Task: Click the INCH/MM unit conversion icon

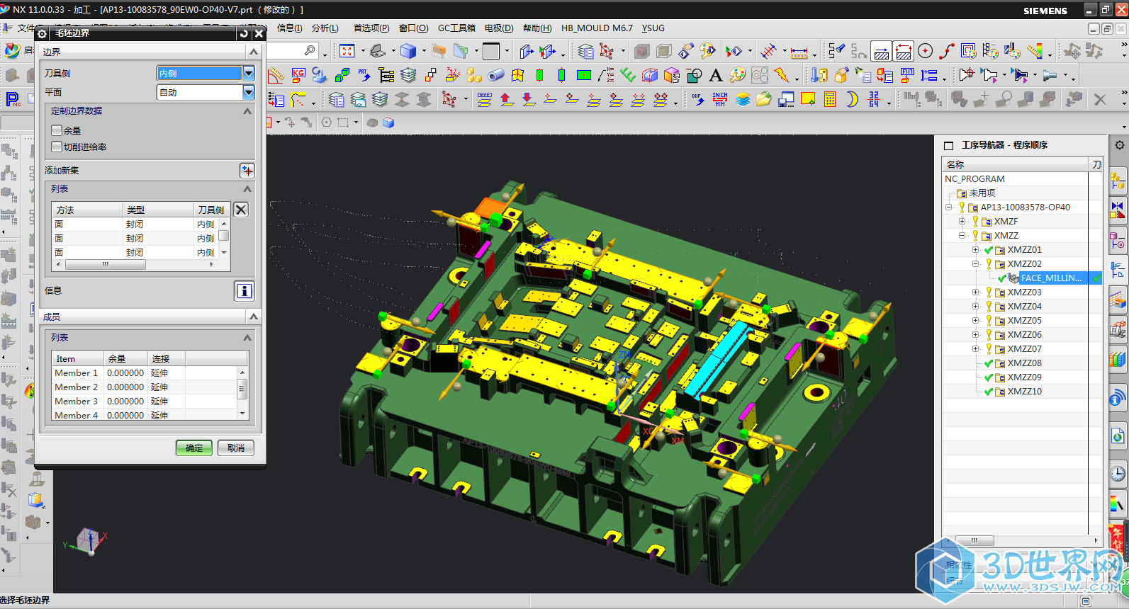Action: click(x=720, y=100)
